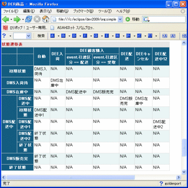
Task: Go forward with the green right arrow
Action: point(17,19)
